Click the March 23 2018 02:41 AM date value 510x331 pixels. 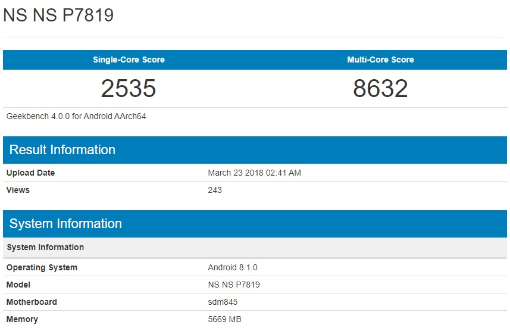[254, 173]
